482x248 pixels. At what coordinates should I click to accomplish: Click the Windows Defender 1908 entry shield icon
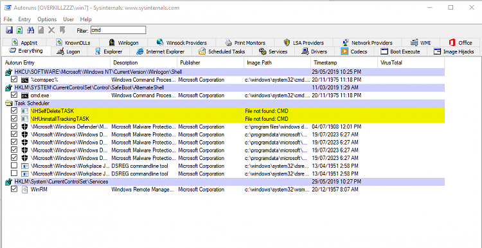coord(24,127)
